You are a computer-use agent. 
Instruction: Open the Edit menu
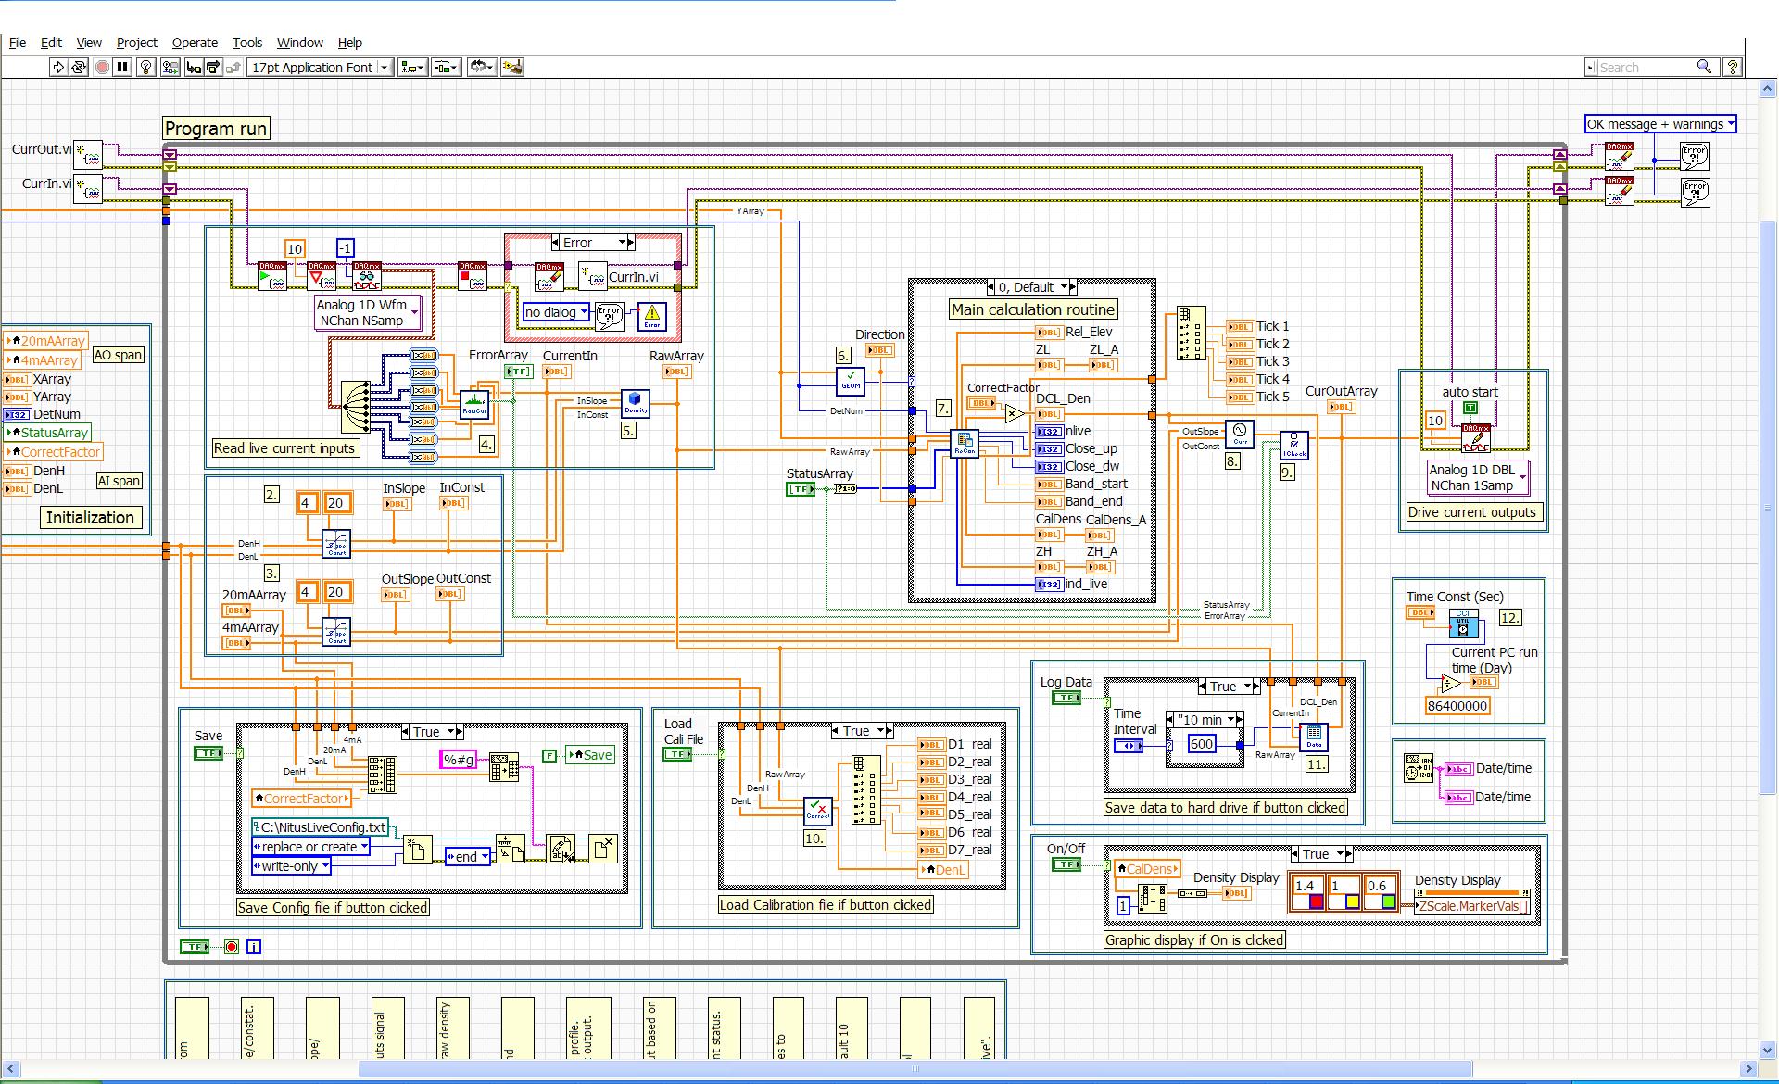point(51,43)
